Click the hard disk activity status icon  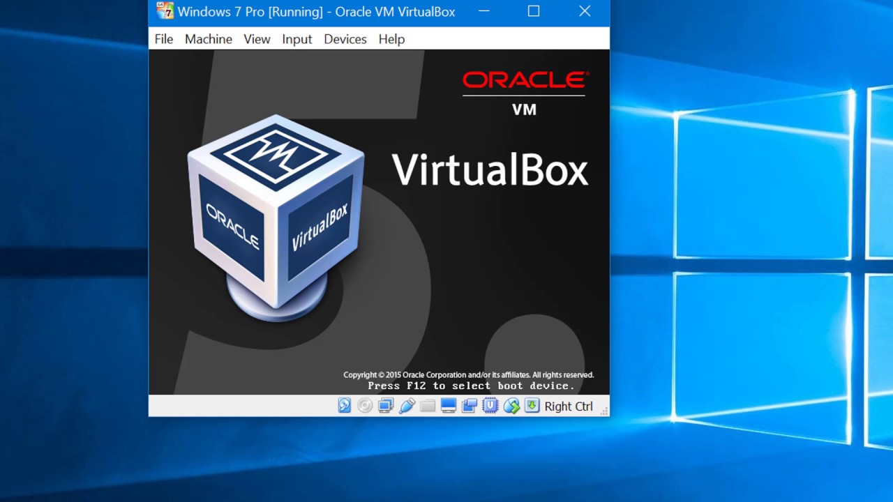pos(345,406)
